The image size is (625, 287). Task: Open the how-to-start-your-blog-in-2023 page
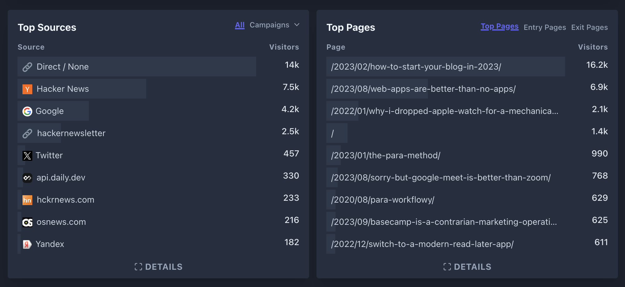[x=416, y=67]
